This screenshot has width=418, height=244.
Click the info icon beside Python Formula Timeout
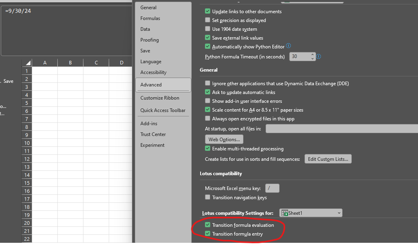(x=319, y=56)
